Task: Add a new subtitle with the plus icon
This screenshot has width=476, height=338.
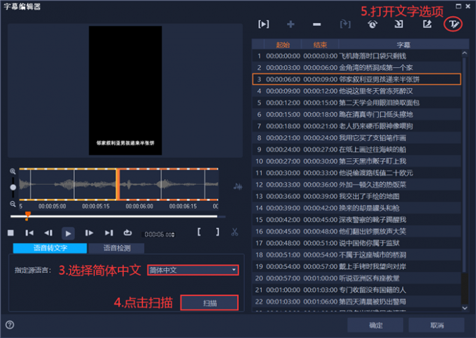Action: point(290,24)
